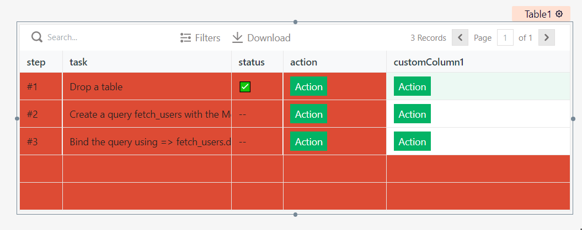The image size is (582, 230).
Task: Click the task column header
Action: tap(78, 62)
